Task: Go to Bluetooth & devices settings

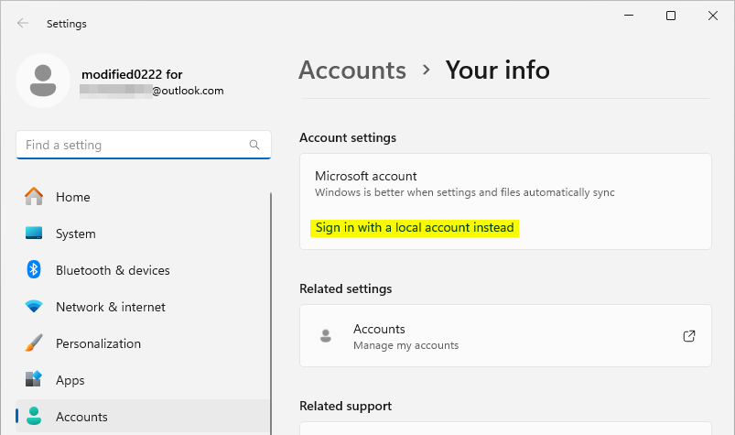Action: pos(143,270)
